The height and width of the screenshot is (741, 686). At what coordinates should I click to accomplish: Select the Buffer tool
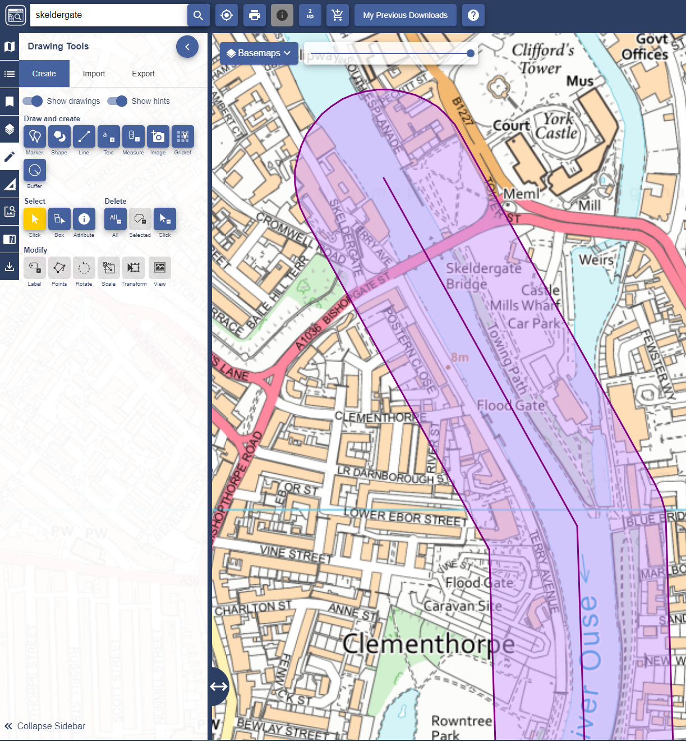pyautogui.click(x=35, y=170)
